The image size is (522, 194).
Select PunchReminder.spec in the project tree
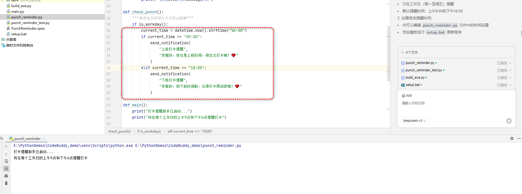[28, 28]
